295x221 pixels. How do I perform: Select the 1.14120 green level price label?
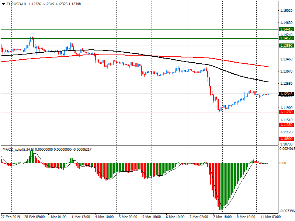coord(287,38)
